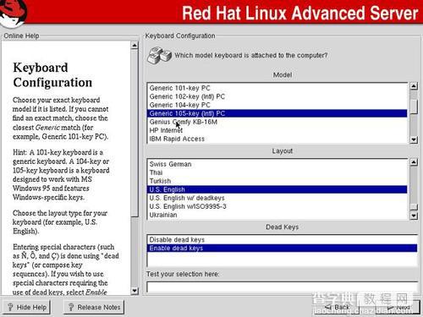Select U.S. English w/ISO9995-3 layout
423x317 pixels.
277,206
